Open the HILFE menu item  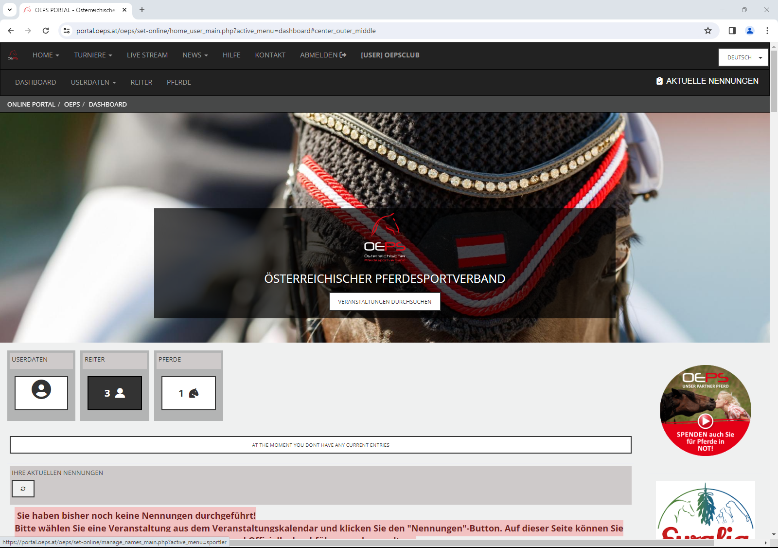click(231, 55)
